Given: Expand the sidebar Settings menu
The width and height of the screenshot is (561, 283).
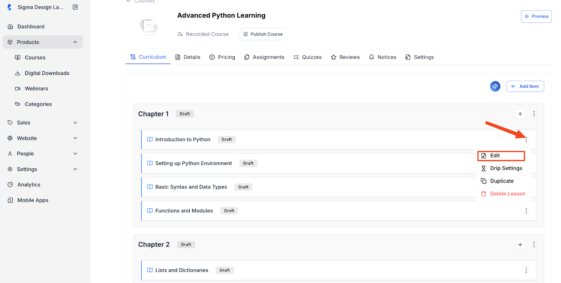Looking at the screenshot, I should click(43, 169).
